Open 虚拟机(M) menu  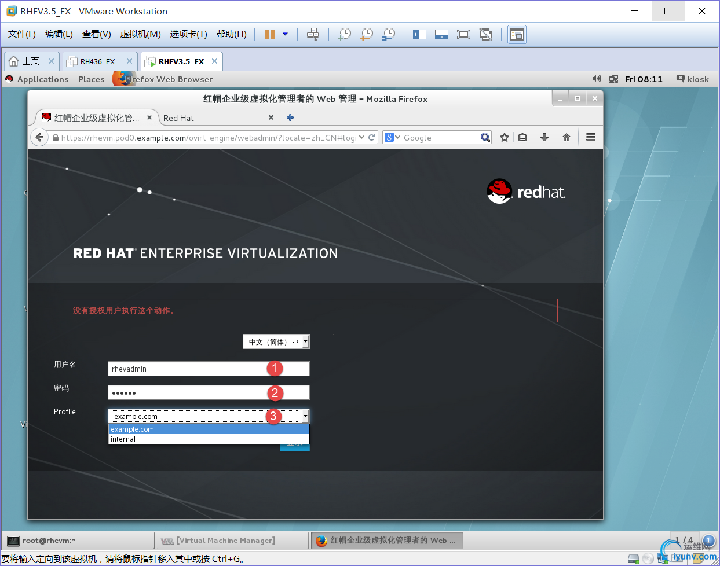(141, 34)
